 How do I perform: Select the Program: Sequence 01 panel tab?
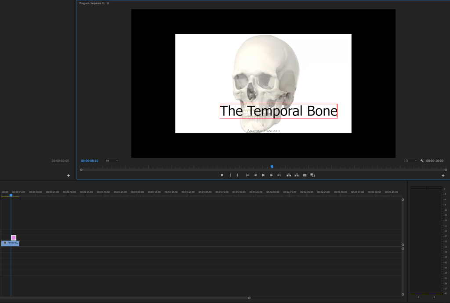pos(92,3)
